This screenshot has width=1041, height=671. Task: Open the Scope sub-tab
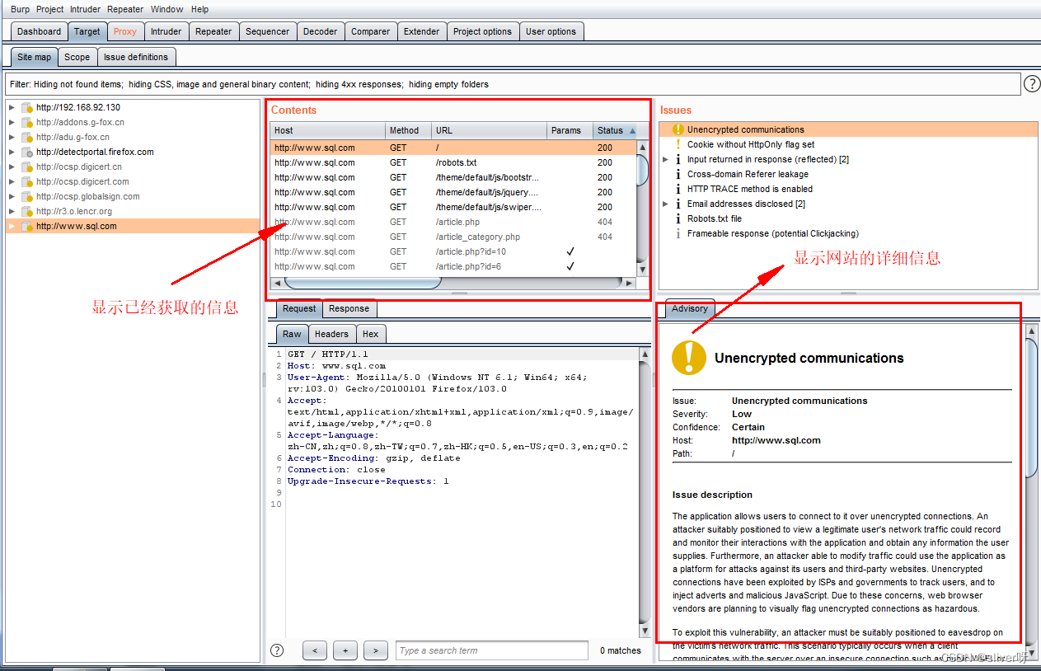(x=77, y=57)
